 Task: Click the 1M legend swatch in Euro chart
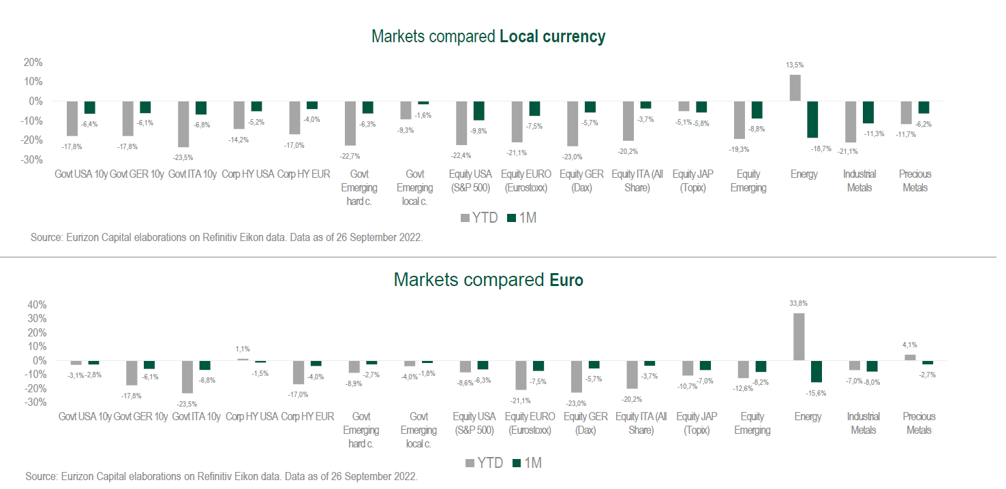(517, 463)
